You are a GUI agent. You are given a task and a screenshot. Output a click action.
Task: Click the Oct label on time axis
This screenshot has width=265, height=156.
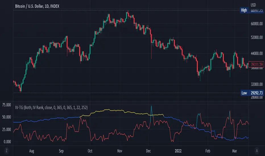click(x=90, y=150)
